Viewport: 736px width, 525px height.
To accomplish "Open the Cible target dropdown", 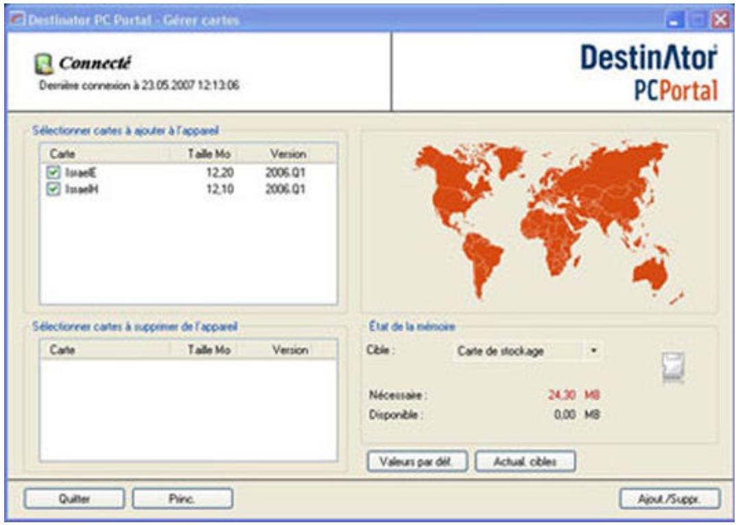I will (x=527, y=351).
